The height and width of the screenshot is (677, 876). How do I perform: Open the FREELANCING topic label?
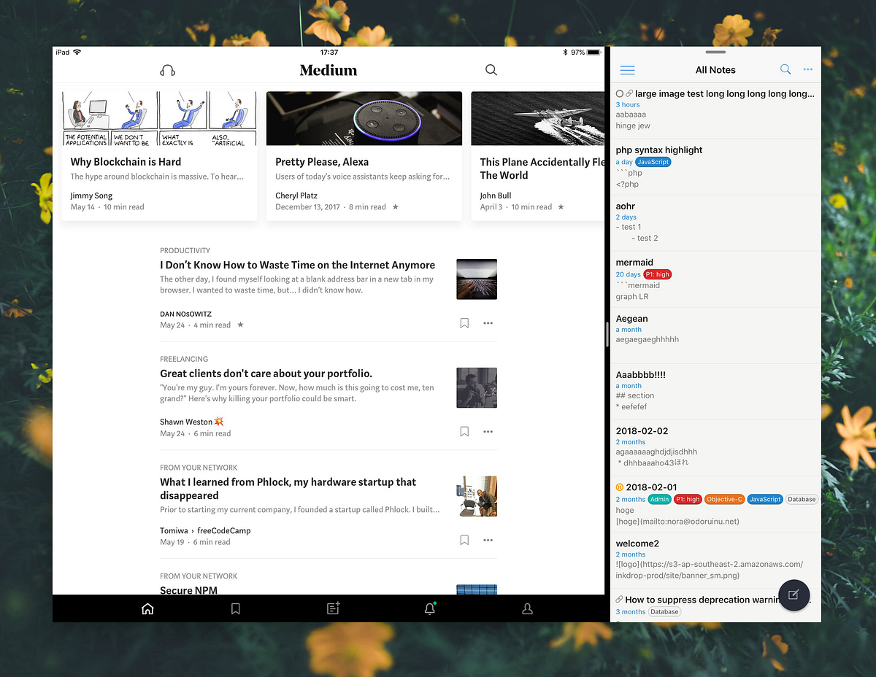[184, 359]
